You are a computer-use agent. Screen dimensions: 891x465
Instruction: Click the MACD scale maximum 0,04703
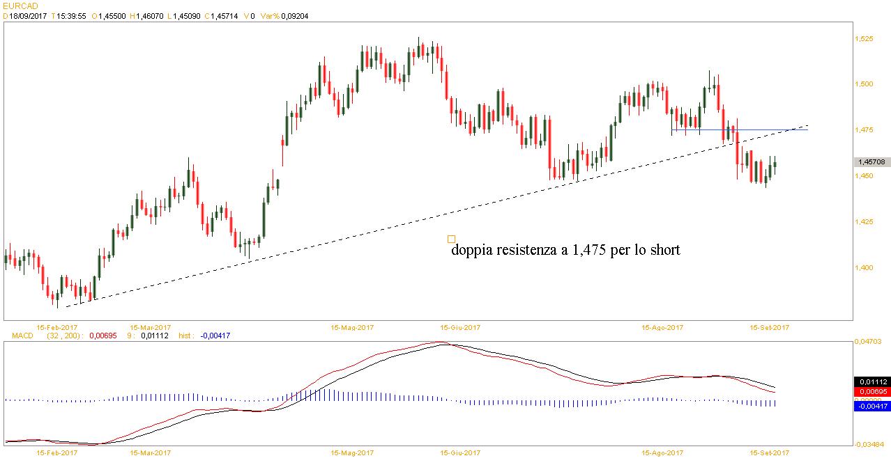(x=869, y=341)
